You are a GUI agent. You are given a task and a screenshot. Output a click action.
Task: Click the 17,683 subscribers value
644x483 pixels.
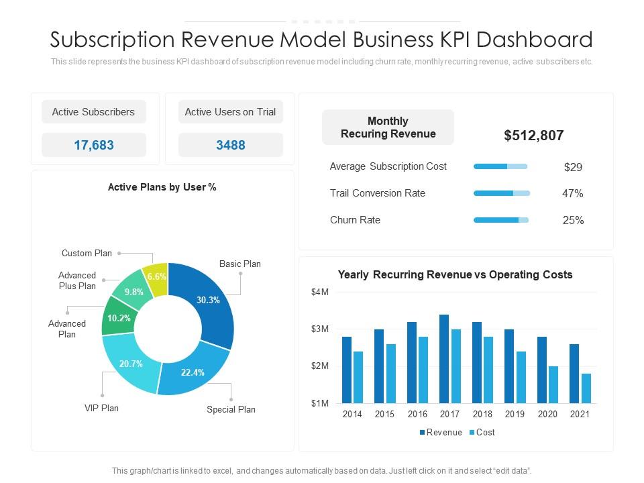(94, 145)
